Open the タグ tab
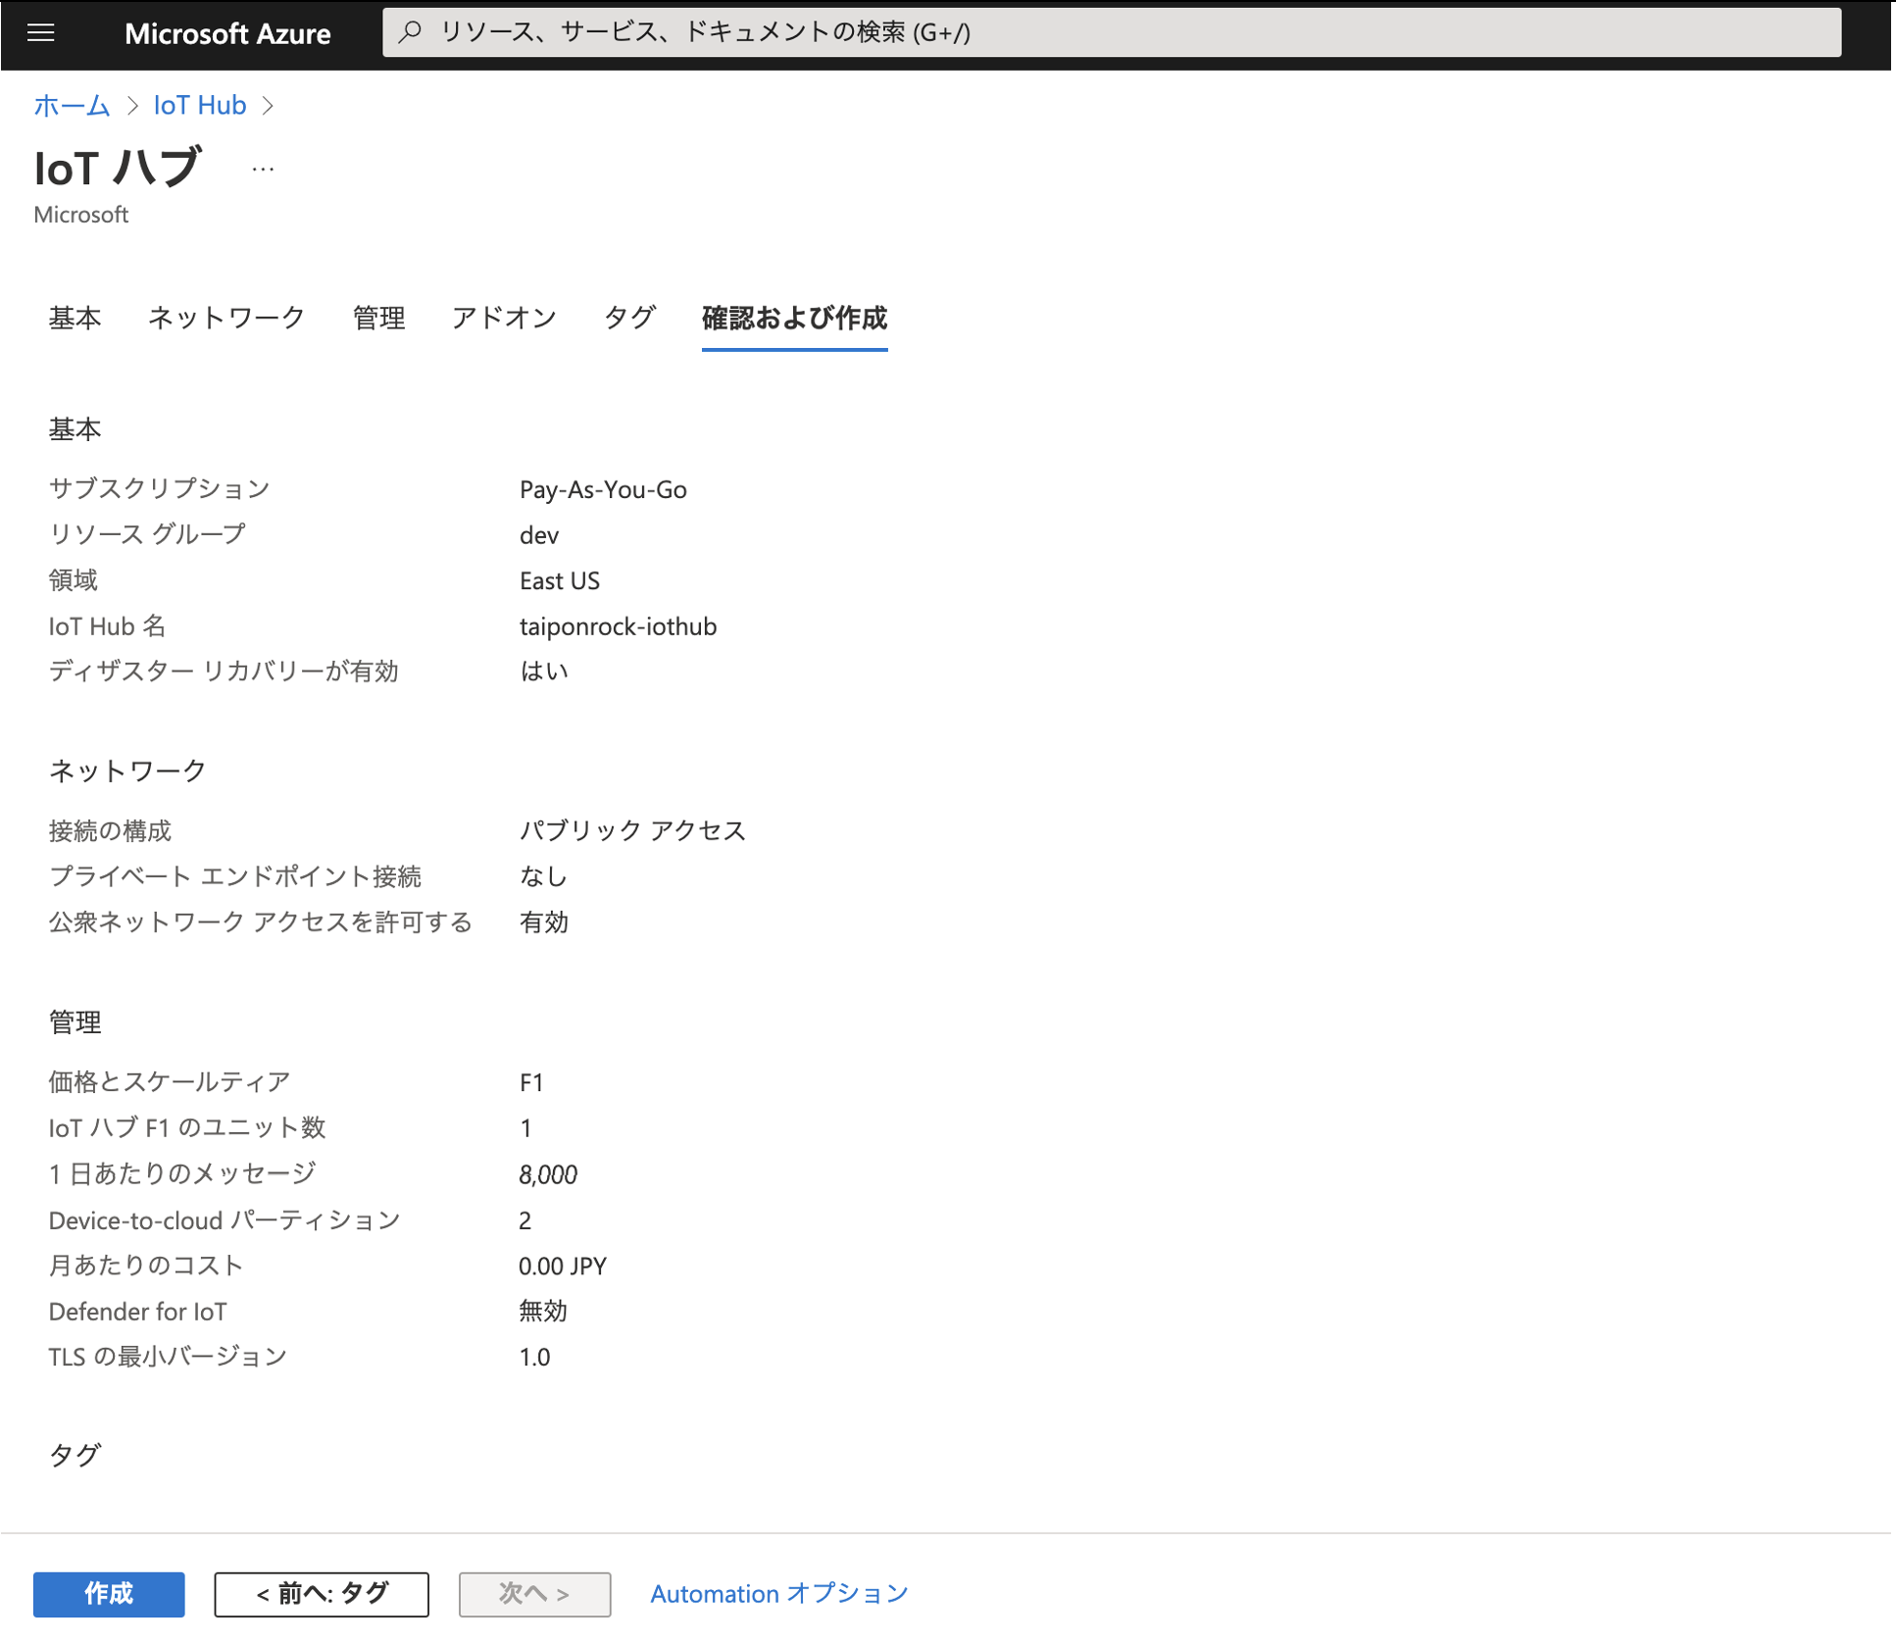The height and width of the screenshot is (1641, 1896). pos(628,318)
